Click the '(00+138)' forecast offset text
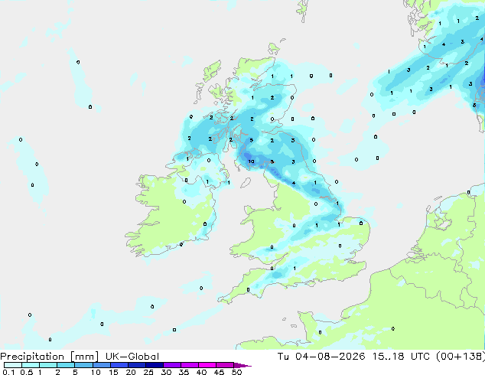The height and width of the screenshot is (375, 485). [461, 357]
